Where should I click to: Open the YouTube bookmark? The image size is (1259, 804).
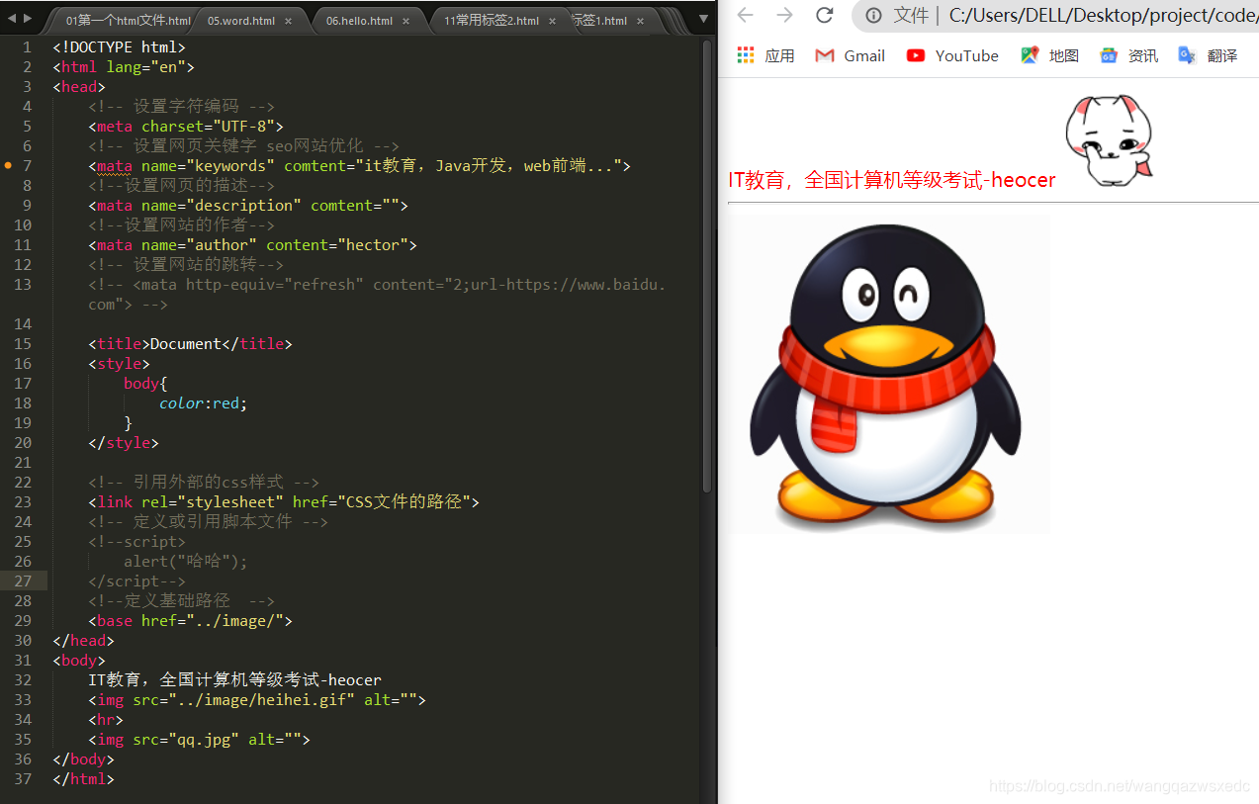tap(952, 55)
